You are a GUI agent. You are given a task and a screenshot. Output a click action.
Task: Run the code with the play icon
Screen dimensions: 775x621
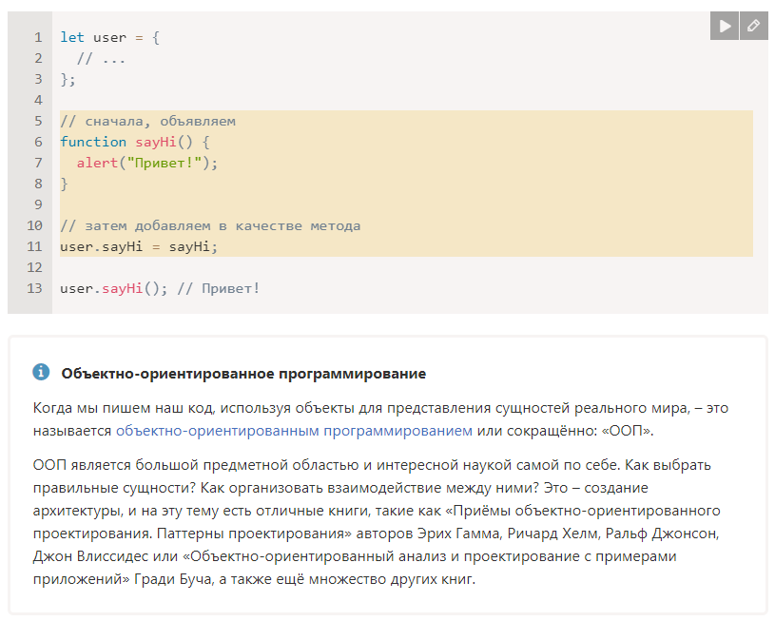click(724, 26)
